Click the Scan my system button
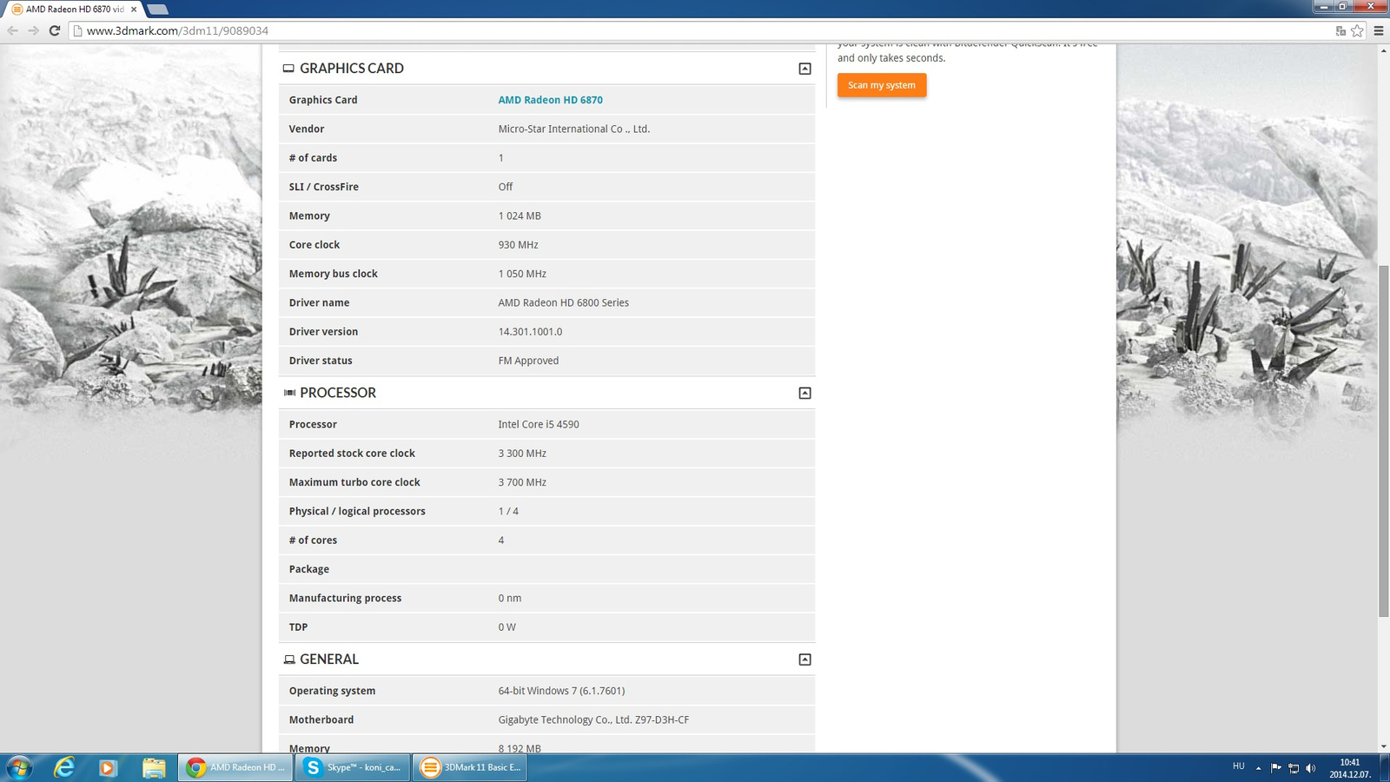 click(x=882, y=85)
